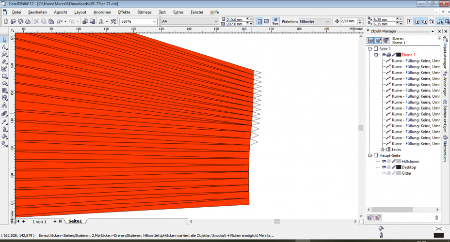The height and width of the screenshot is (242, 450).
Task: Select the Pick tool in the toolbox
Action: (x=4, y=40)
